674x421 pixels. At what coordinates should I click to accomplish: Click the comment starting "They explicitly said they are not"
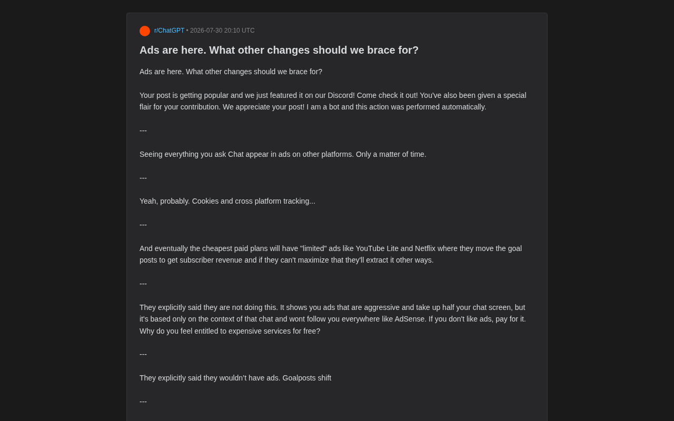pos(333,319)
